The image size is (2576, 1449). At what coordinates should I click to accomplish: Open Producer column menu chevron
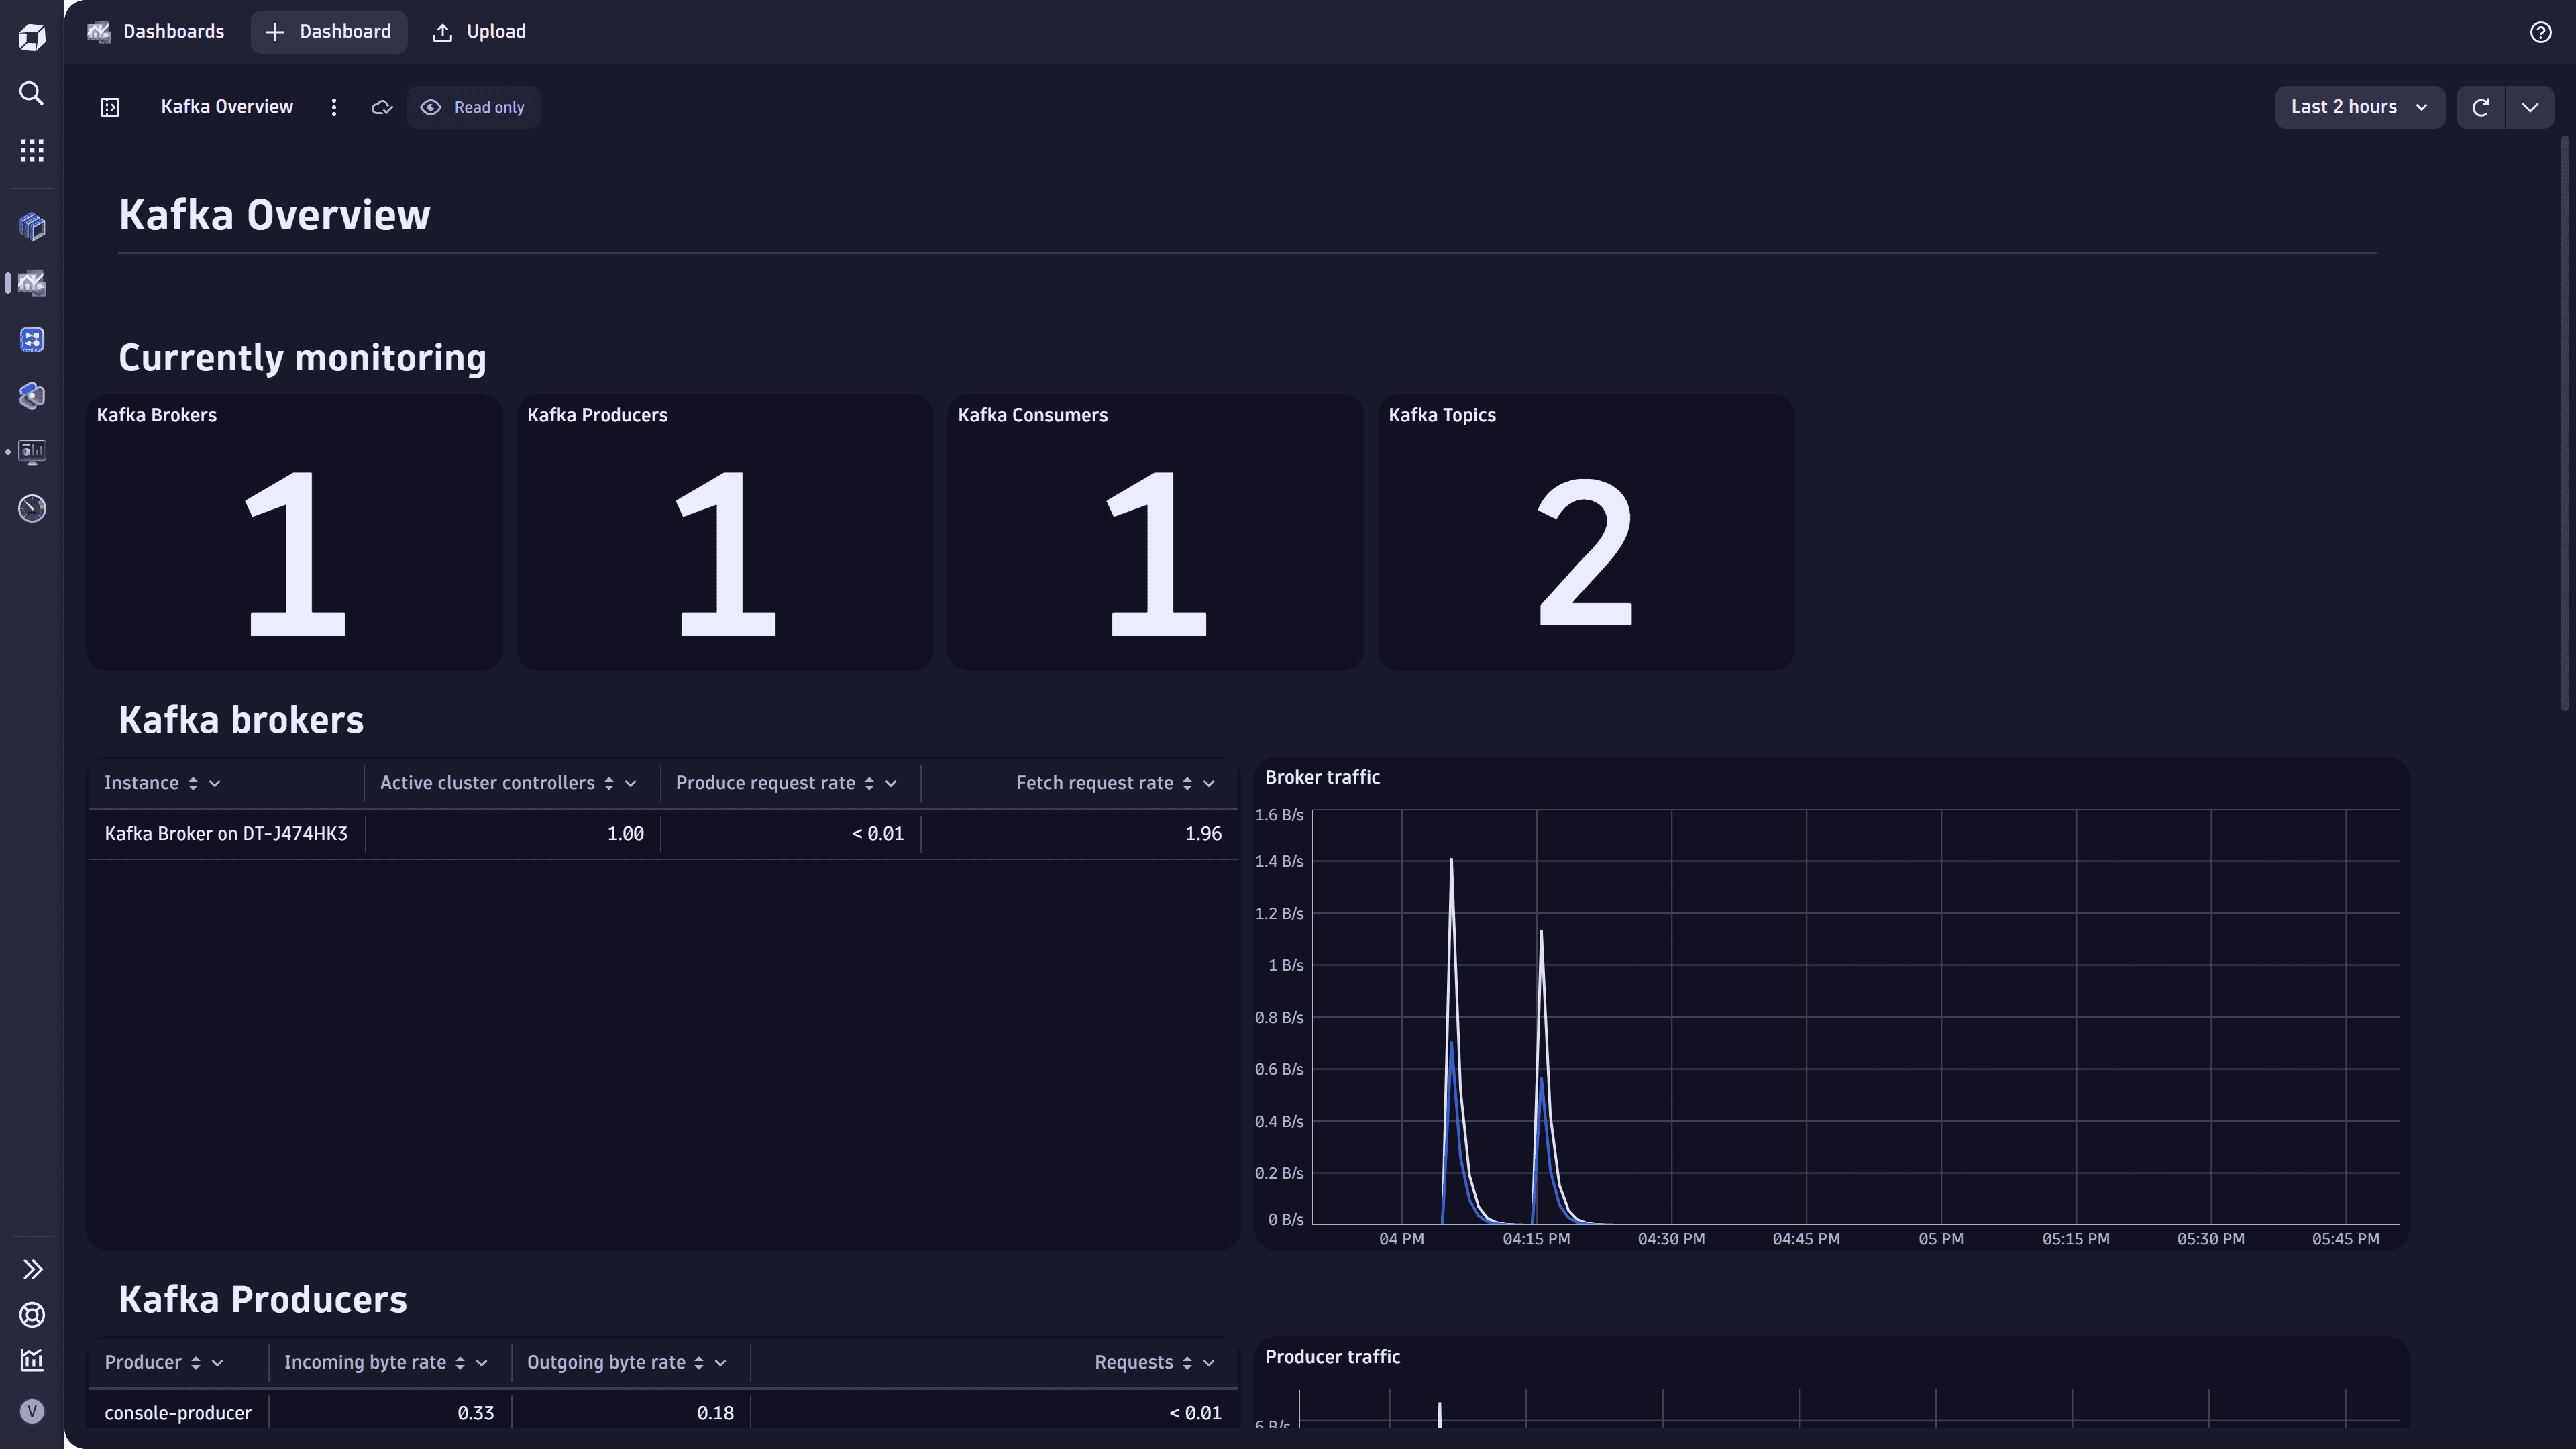pos(218,1363)
